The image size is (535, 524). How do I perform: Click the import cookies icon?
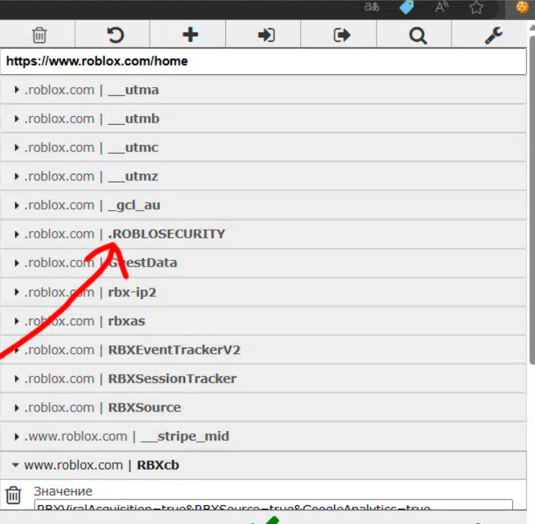(266, 35)
